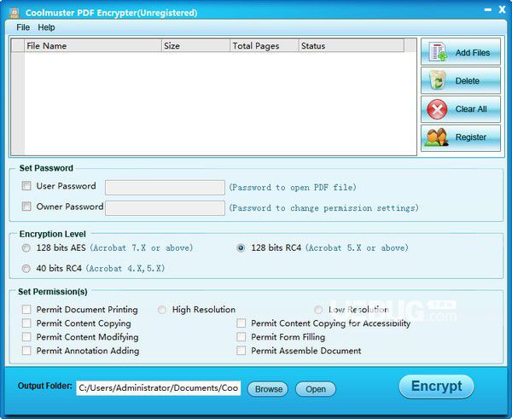Image resolution: width=512 pixels, height=419 pixels.
Task: Check Permit Content Copying
Action: coord(26,323)
